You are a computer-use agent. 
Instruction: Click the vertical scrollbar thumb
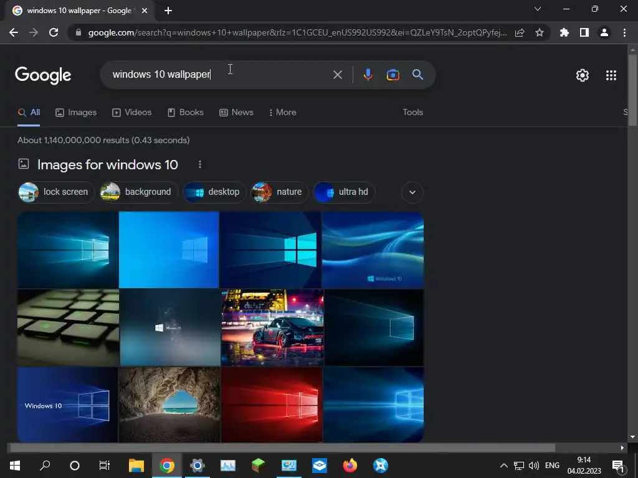tap(632, 90)
